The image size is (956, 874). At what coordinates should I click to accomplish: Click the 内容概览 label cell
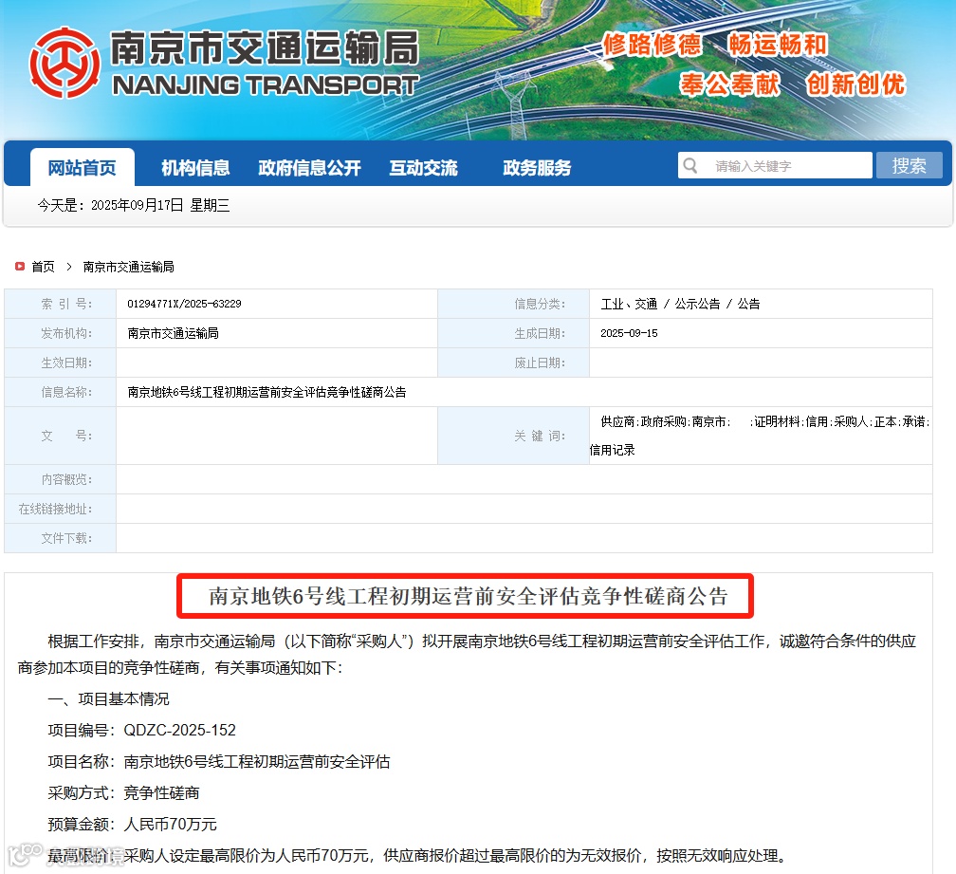point(61,479)
